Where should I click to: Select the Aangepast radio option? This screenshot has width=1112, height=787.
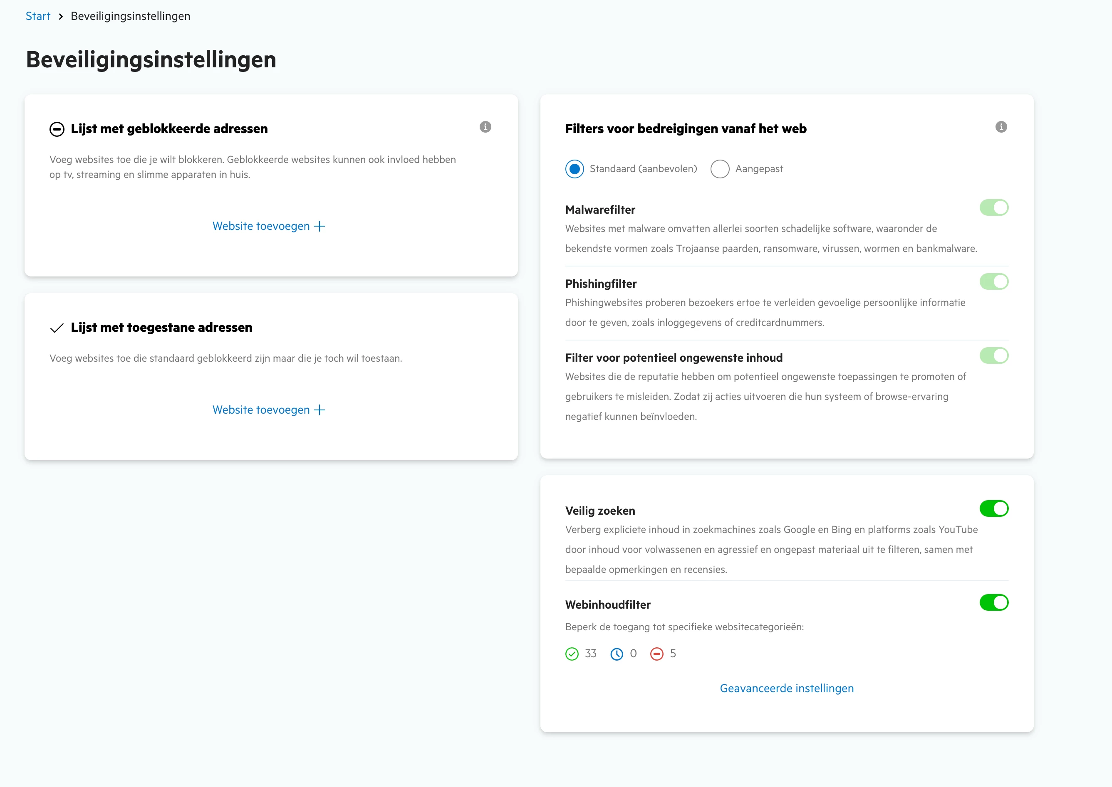(x=720, y=169)
